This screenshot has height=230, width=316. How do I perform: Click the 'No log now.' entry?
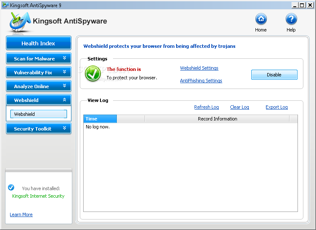coord(98,127)
